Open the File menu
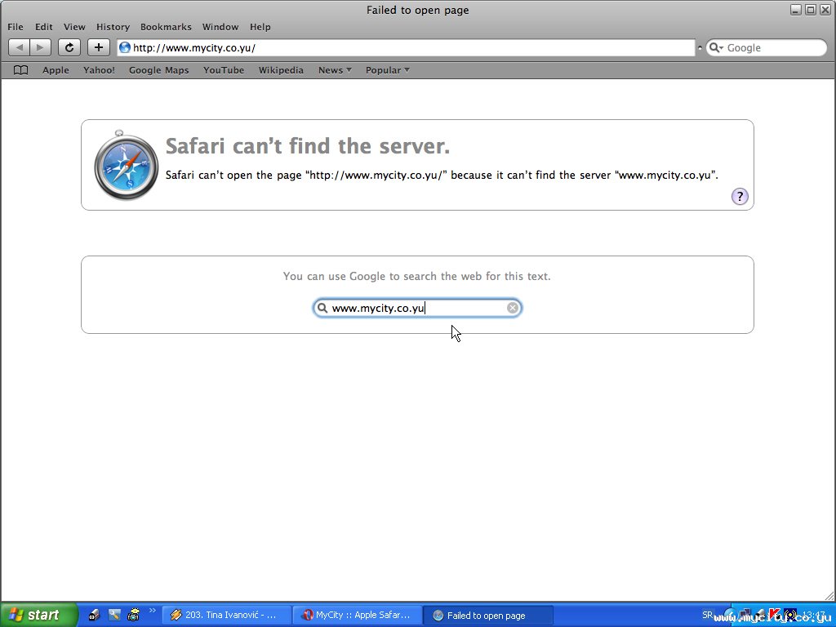836x627 pixels. [x=16, y=27]
